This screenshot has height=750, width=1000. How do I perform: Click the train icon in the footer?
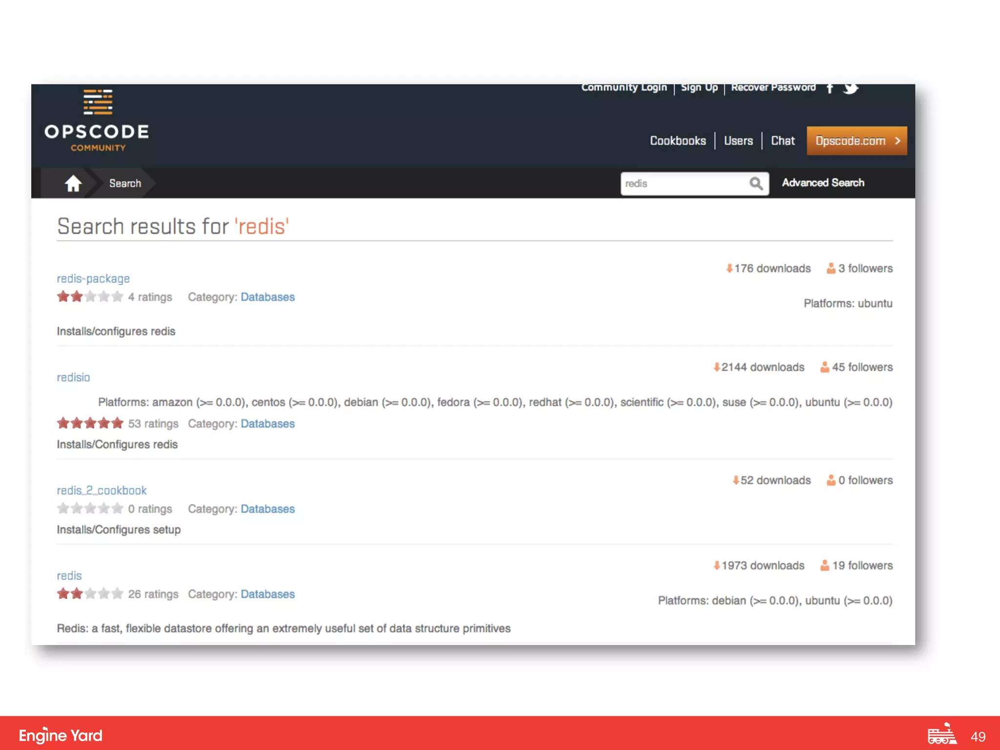click(x=941, y=734)
